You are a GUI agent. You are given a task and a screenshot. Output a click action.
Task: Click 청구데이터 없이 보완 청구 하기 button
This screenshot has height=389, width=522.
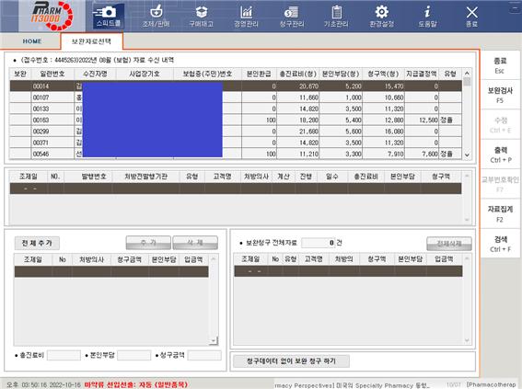coord(291,361)
